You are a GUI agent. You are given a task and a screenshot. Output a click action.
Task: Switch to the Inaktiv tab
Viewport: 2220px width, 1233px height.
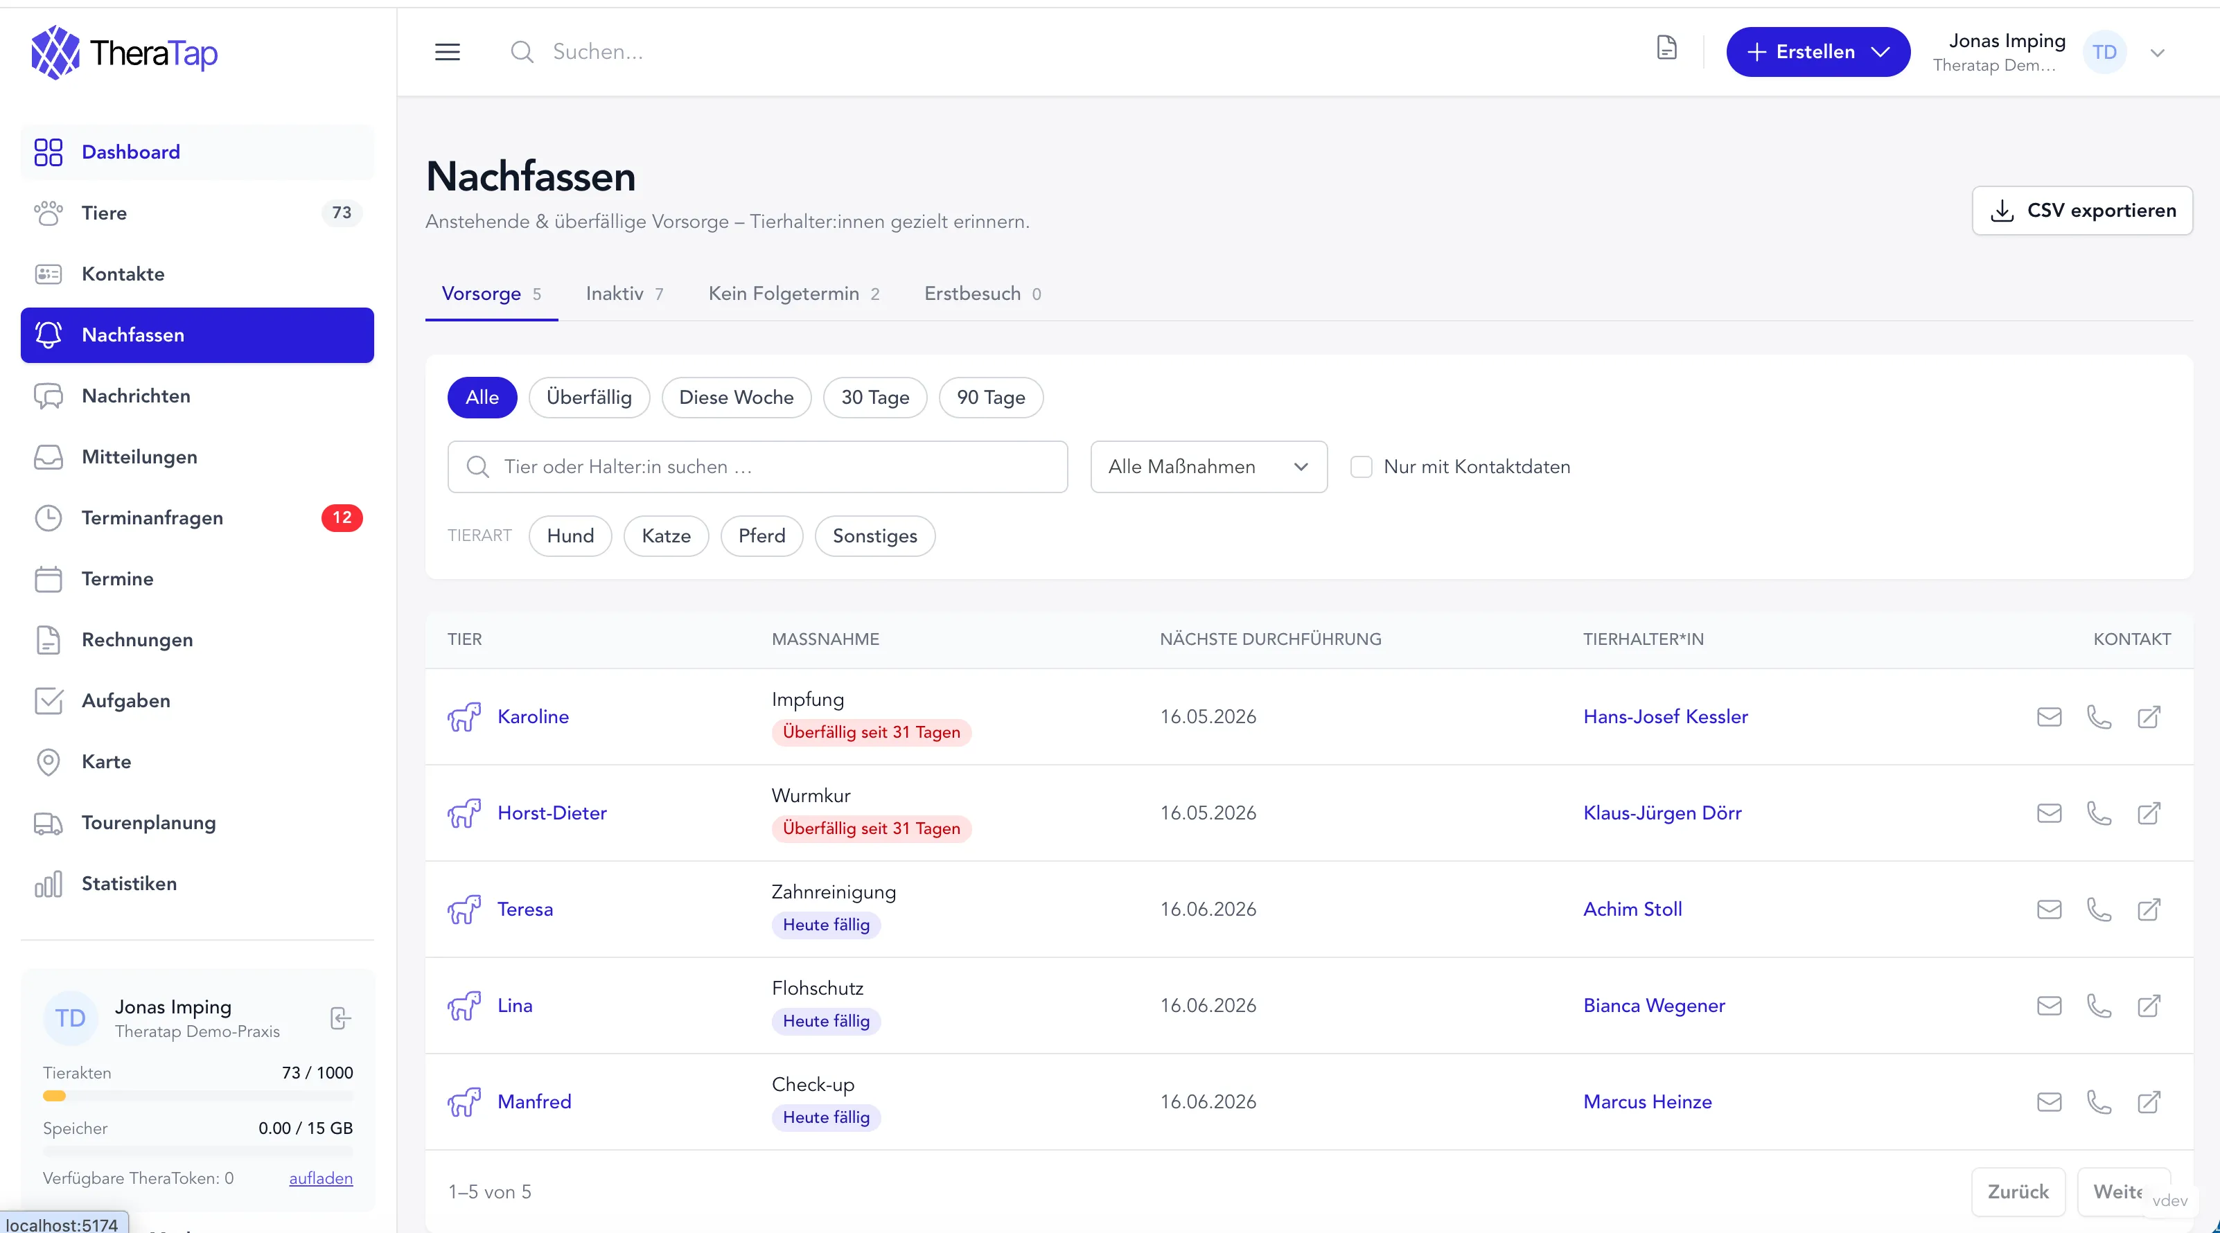click(625, 294)
